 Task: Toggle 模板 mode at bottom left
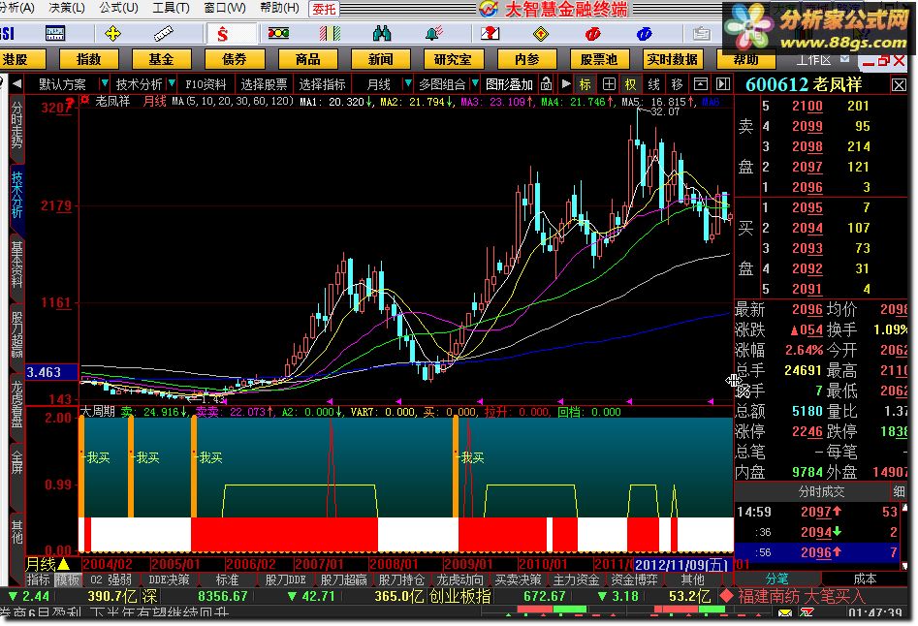tap(67, 579)
